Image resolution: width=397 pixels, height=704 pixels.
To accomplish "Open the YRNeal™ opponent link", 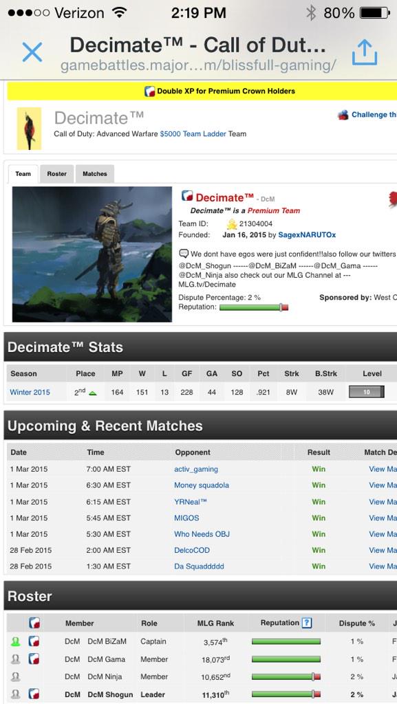I will pos(191,501).
